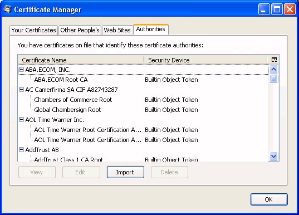This screenshot has width=299, height=215.
Task: Collapse the AOL Time Warner Inc. group
Action: coord(22,120)
